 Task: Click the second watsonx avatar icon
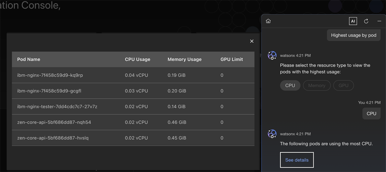[x=272, y=134]
